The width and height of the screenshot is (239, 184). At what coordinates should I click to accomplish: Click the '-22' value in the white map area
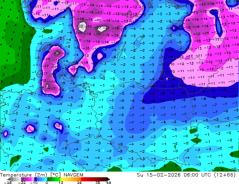click(x=80, y=26)
